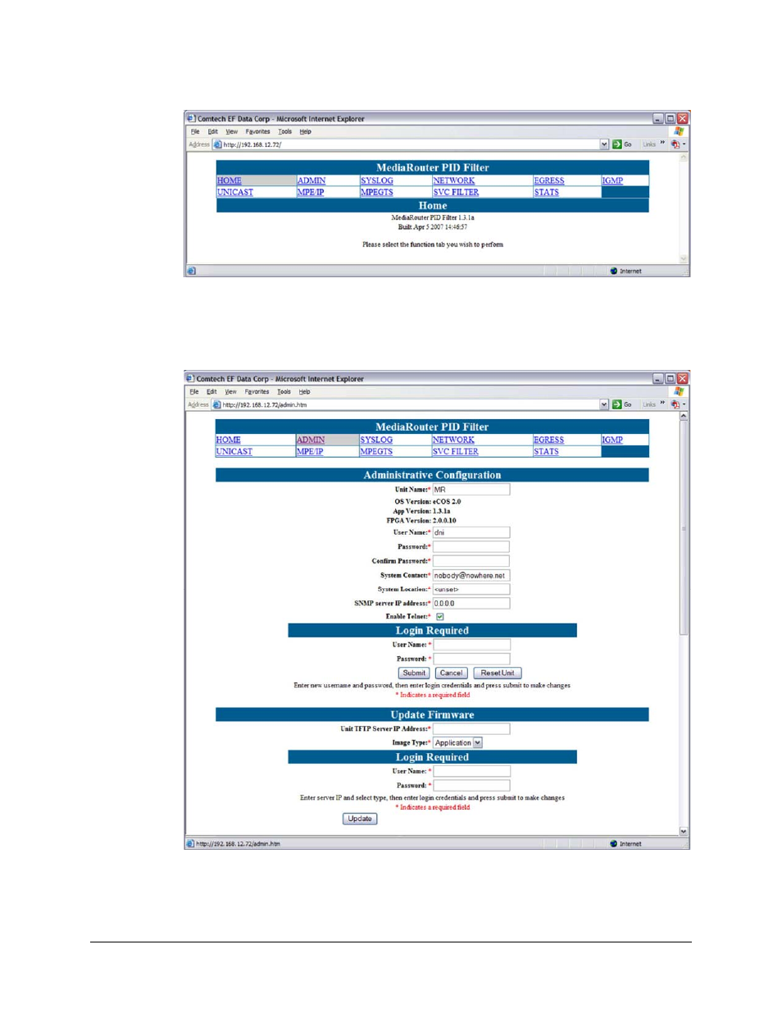Click the toolbar extra icon in admin window
This screenshot has width=782, height=1013.
676,404
